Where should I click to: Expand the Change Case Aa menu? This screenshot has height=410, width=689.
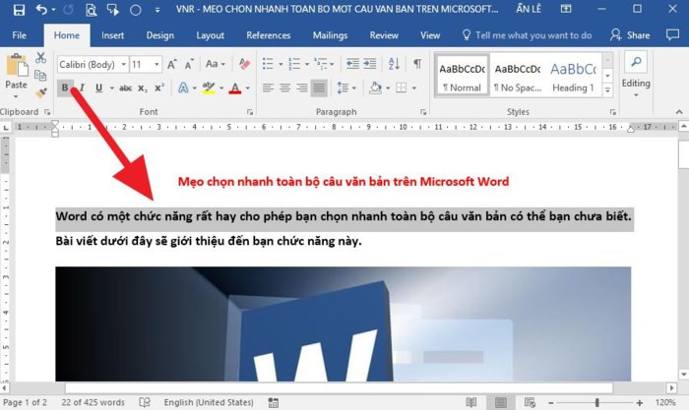pos(216,64)
